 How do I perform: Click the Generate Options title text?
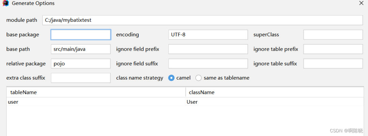(33, 3)
